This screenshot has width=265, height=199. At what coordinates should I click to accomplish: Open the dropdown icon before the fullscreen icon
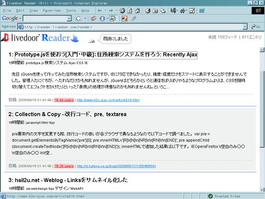(183, 11)
